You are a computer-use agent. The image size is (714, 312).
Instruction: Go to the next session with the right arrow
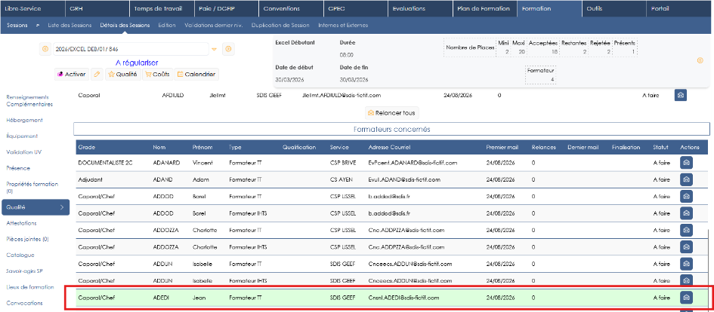229,48
